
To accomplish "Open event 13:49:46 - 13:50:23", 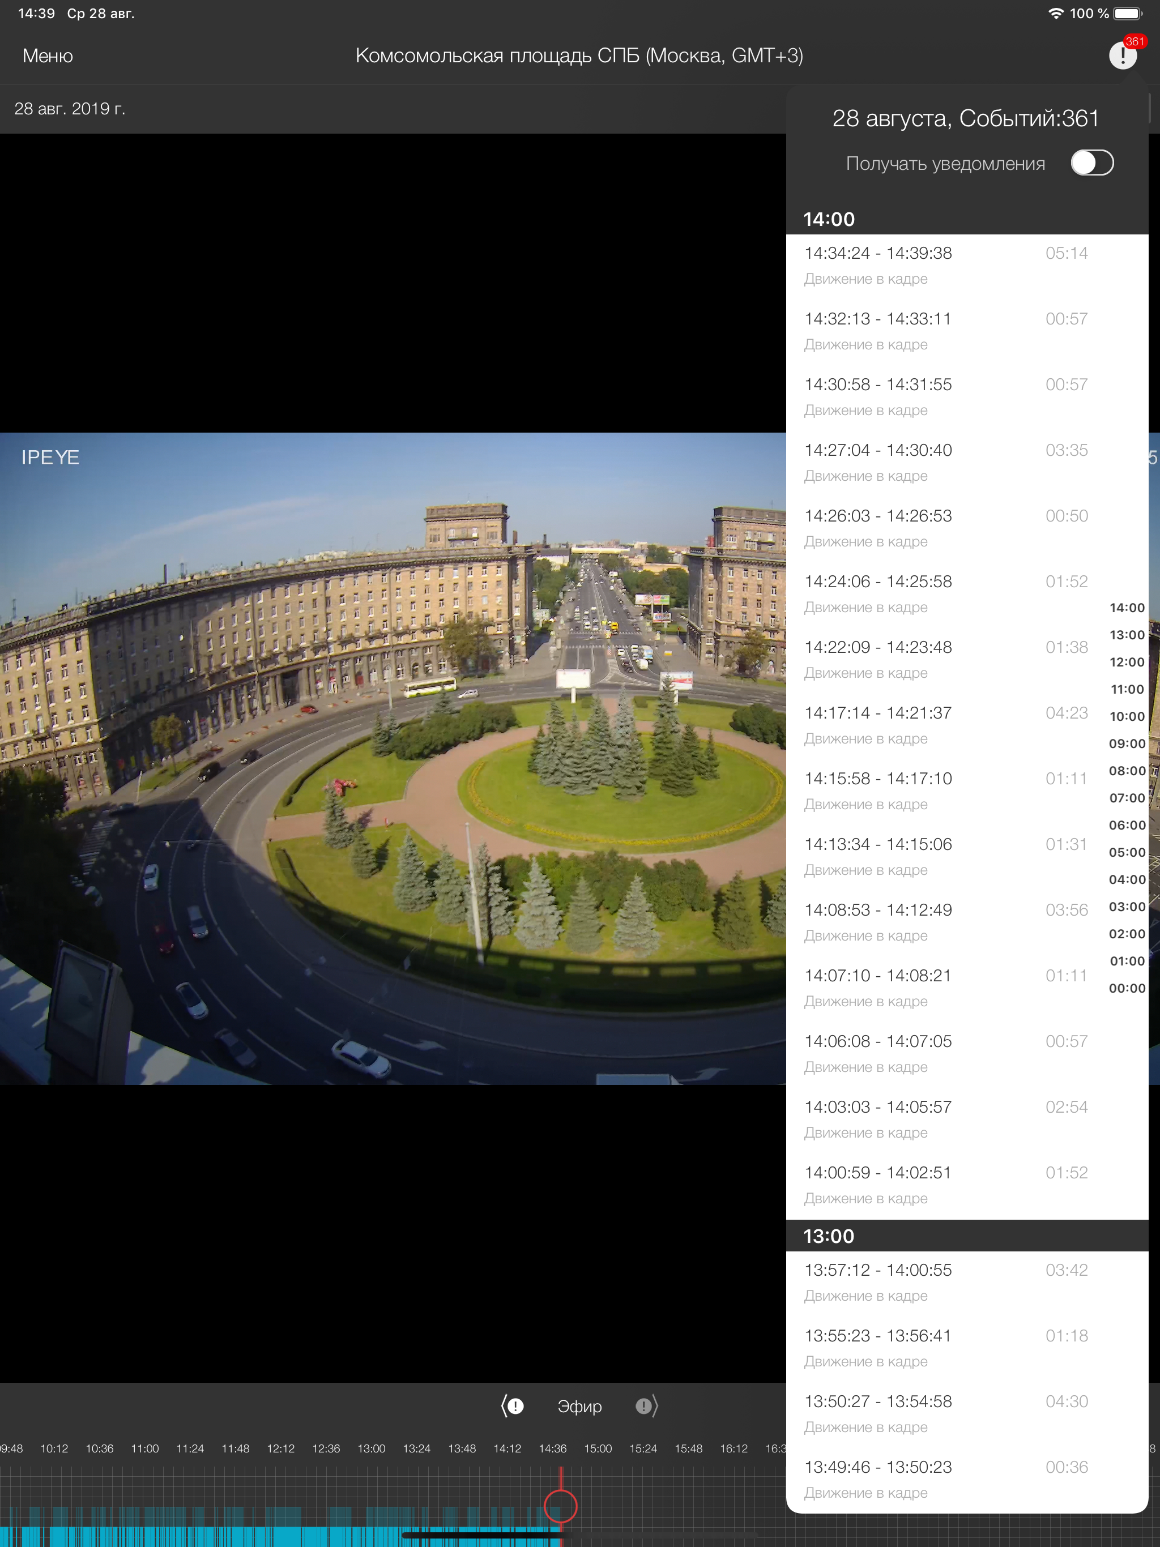I will tap(967, 1481).
